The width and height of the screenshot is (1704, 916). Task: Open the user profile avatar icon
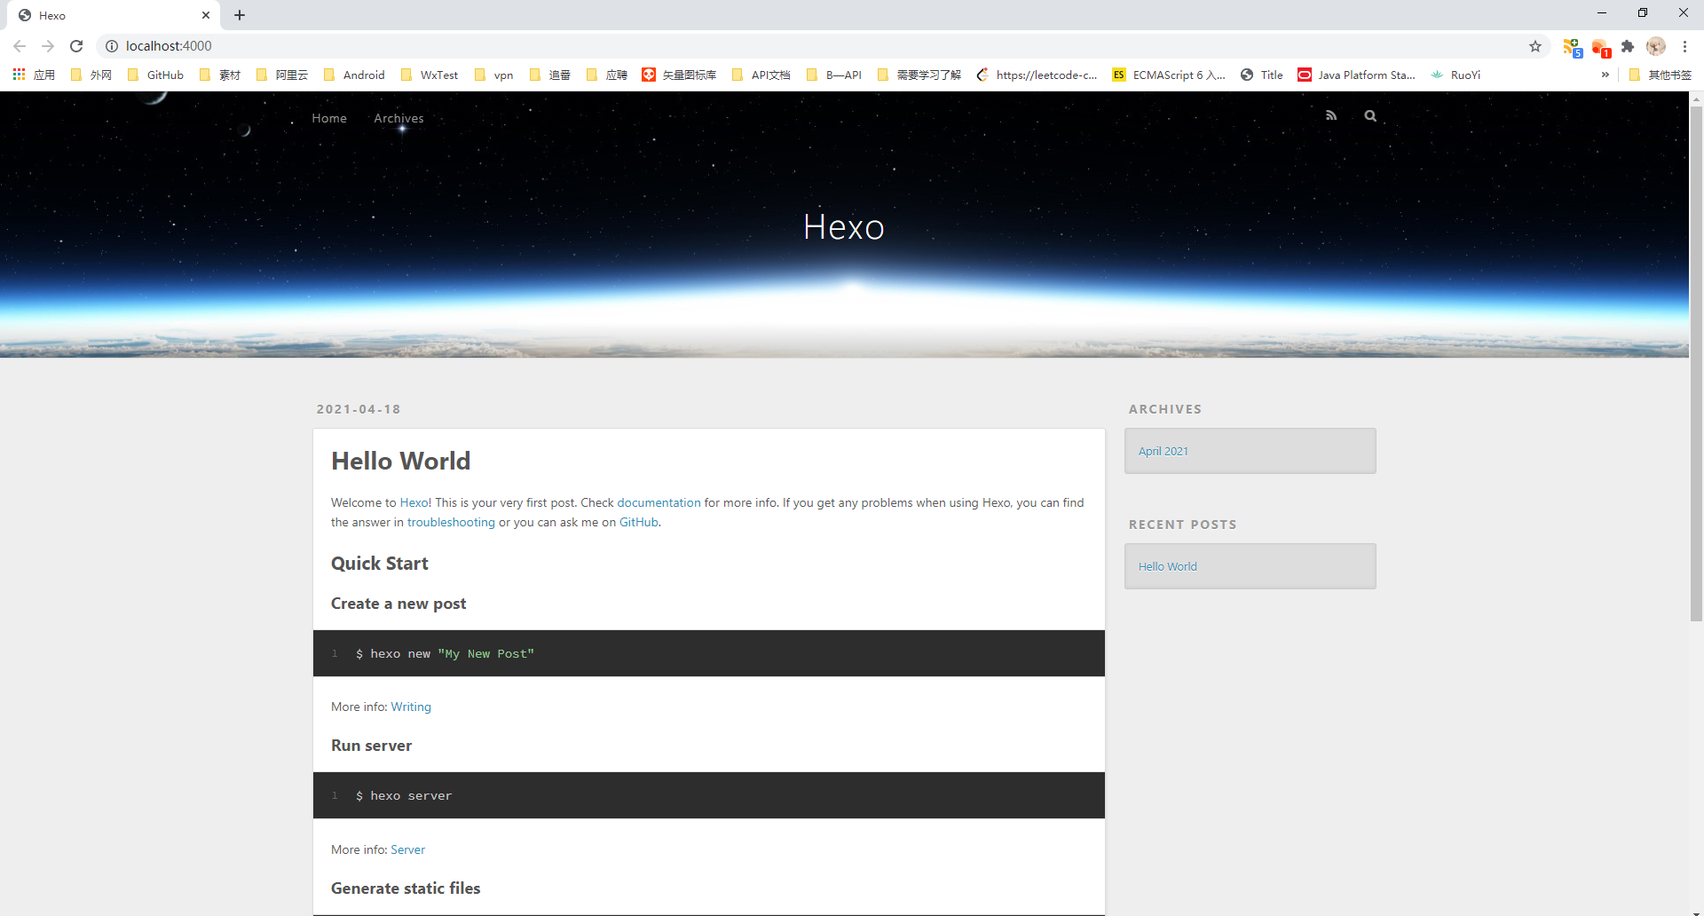1656,46
